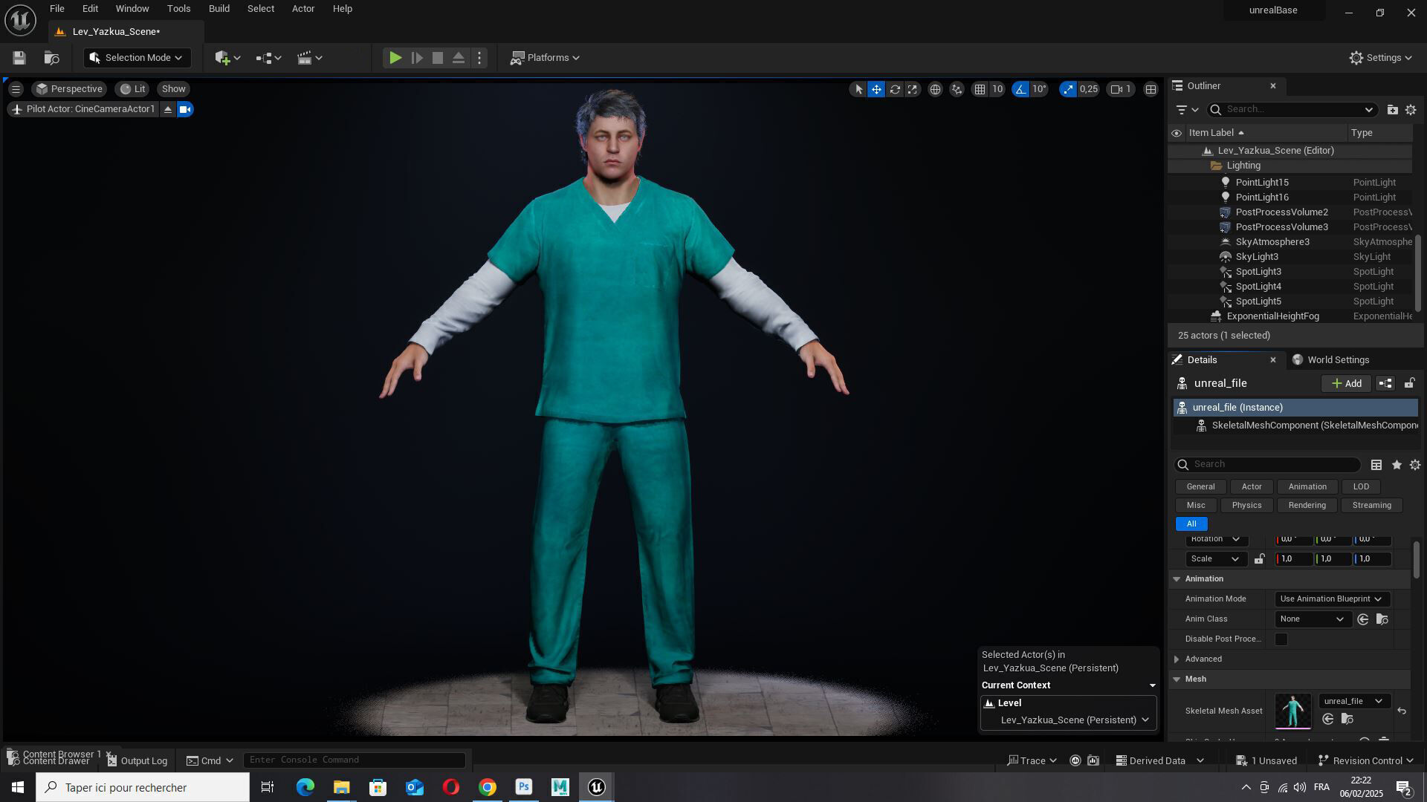Toggle the camera view pilot icon
The image size is (1427, 802).
[185, 109]
